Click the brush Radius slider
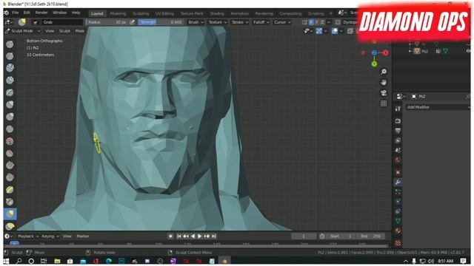This screenshot has width=474, height=266. pyautogui.click(x=107, y=22)
